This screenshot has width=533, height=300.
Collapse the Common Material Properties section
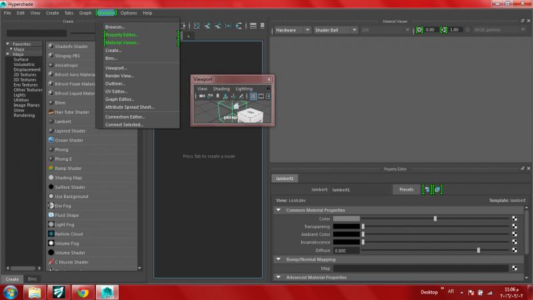[278, 210]
